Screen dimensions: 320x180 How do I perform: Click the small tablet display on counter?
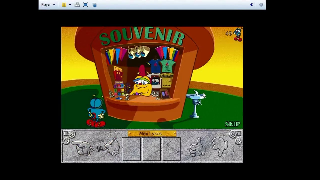[x=164, y=94]
